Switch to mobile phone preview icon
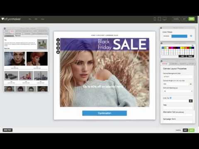Screen dimensions: 199x149 coord(155,19)
